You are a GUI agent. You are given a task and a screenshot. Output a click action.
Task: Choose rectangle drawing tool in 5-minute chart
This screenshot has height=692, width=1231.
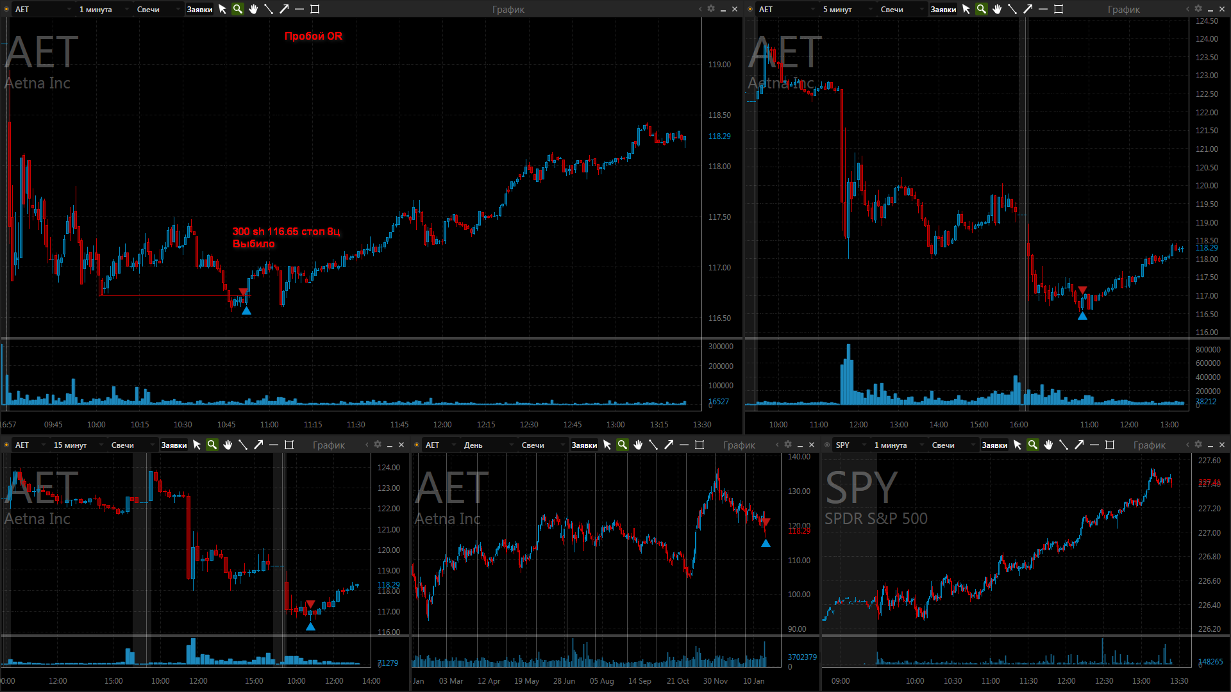click(x=1059, y=9)
